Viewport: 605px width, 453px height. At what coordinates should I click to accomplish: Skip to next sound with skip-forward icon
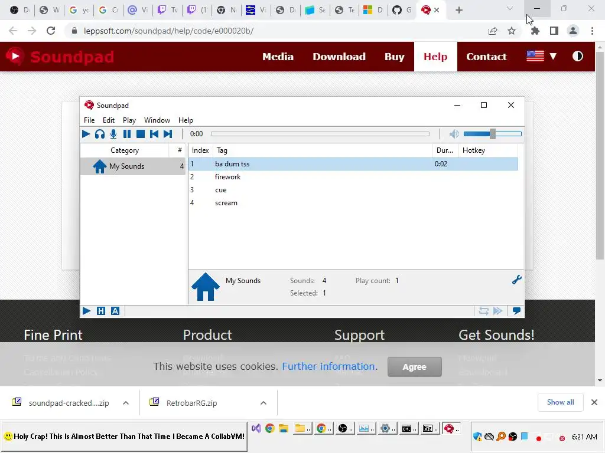(x=167, y=134)
